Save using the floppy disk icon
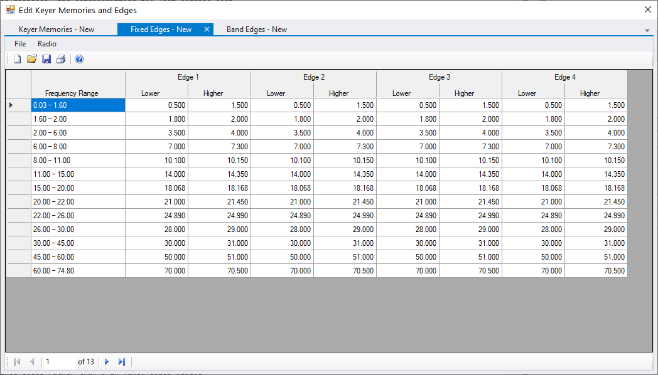Viewport: 658px width, 375px height. (46, 59)
